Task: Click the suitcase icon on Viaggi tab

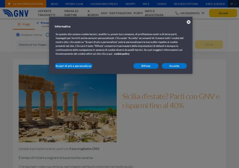Action: coord(19,24)
